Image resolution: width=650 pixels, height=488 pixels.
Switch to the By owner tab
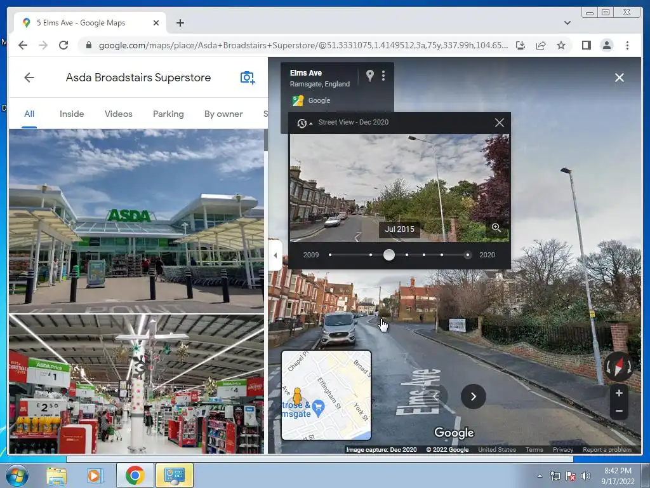click(223, 114)
